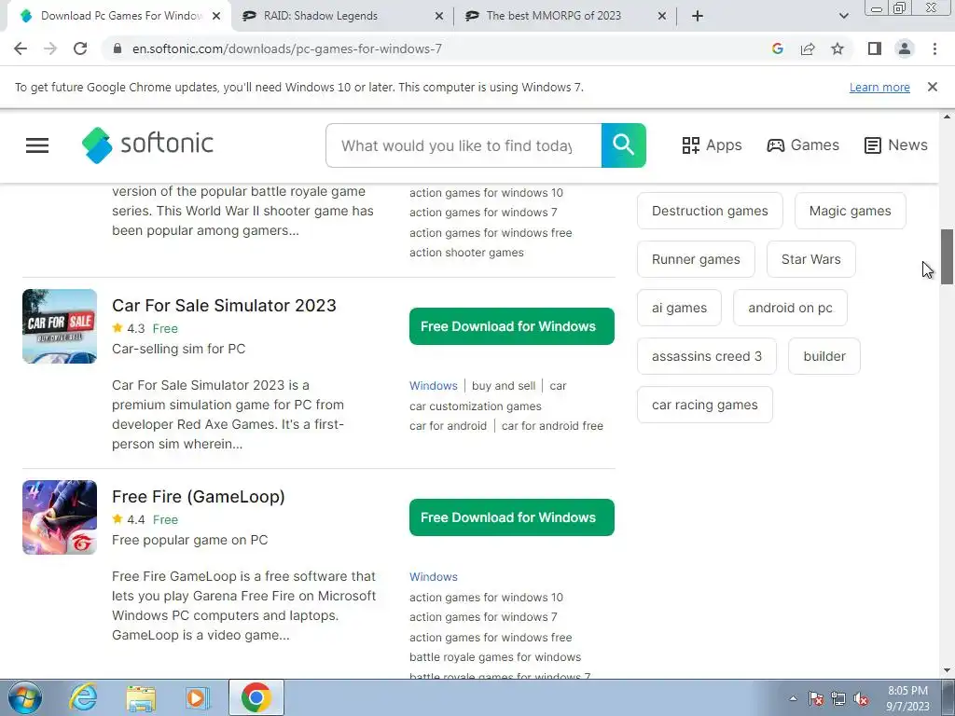Open the Games section
The height and width of the screenshot is (716, 955).
tap(803, 145)
